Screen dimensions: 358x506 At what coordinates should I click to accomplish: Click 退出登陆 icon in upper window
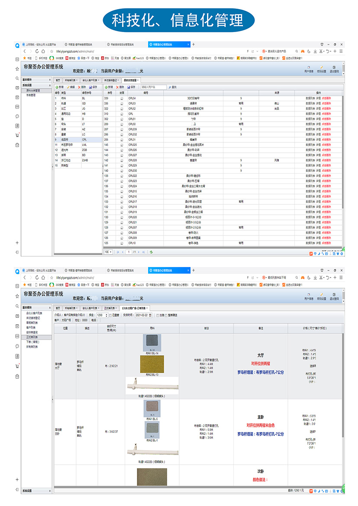click(334, 67)
